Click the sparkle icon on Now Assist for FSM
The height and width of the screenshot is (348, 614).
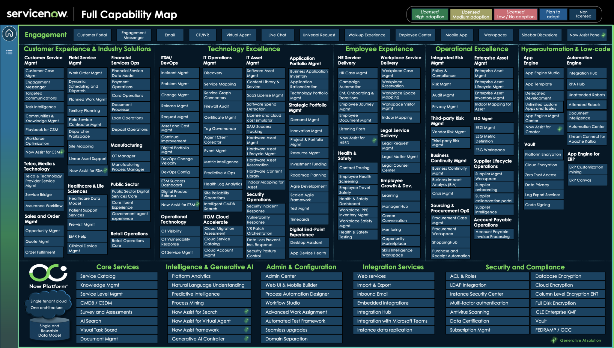point(105,171)
